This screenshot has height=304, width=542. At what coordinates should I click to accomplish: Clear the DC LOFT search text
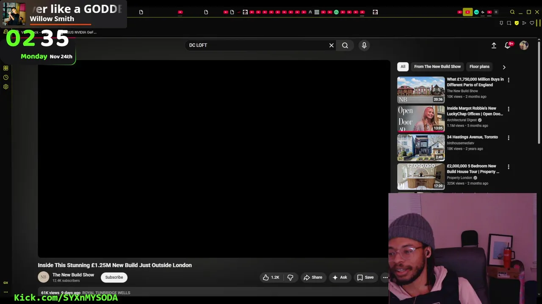[x=332, y=45]
